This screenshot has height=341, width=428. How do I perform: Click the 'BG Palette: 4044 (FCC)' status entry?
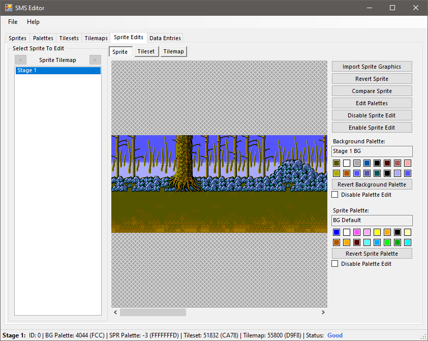(75, 335)
